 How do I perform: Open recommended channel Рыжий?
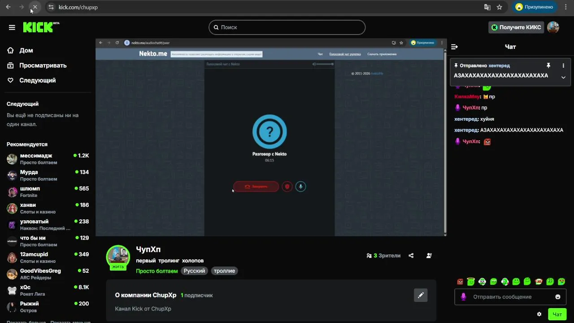pos(48,307)
